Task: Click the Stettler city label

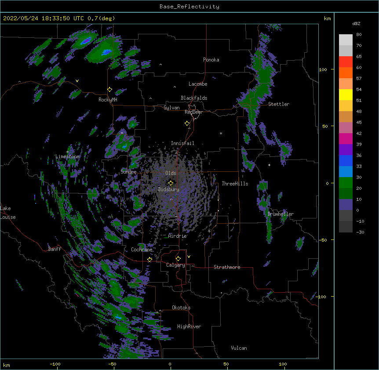Action: [x=279, y=104]
